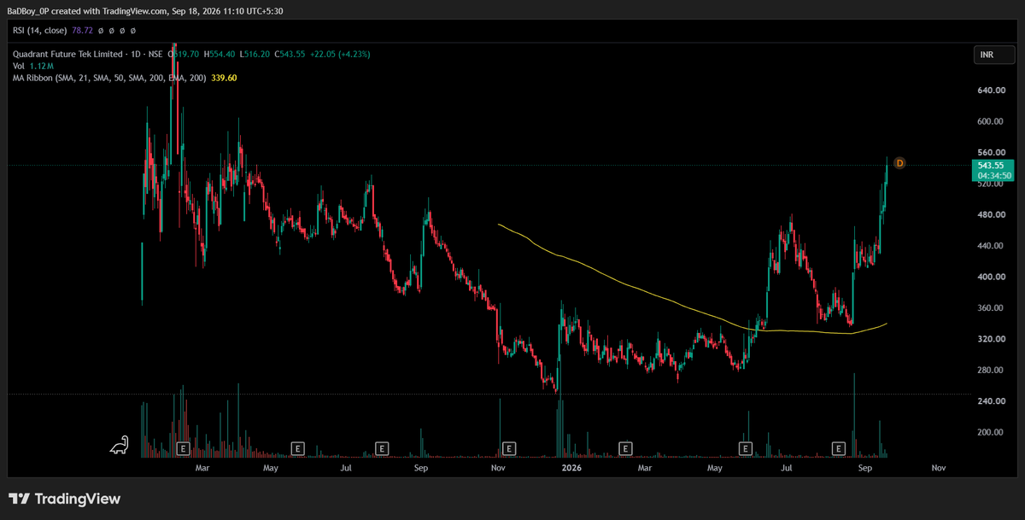Image resolution: width=1025 pixels, height=520 pixels.
Task: Click the Quadrant Future Tek Limited symbol title
Action: click(x=68, y=54)
